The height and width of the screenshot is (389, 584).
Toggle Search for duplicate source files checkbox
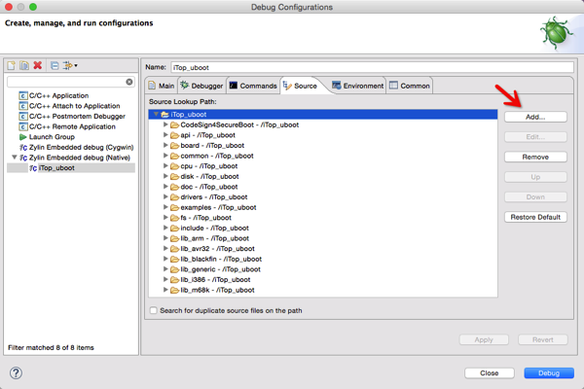153,311
